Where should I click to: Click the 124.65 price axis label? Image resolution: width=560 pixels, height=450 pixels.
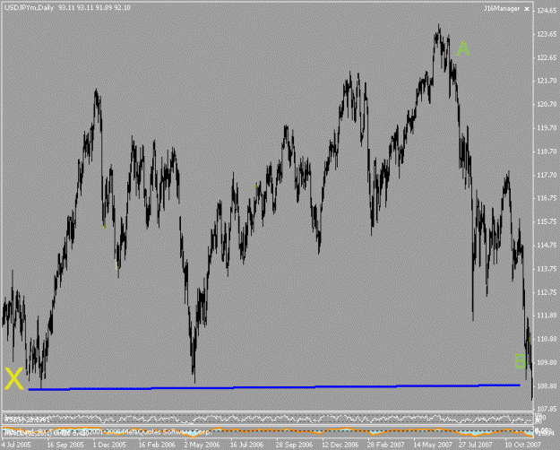[547, 11]
